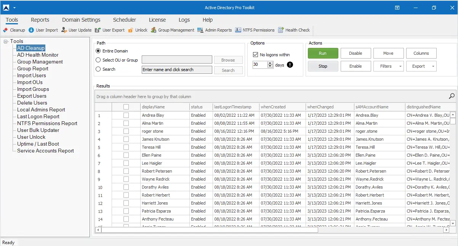The image size is (458, 246).
Task: Tick the checkbox for Andrea Blay's row
Action: [126, 115]
